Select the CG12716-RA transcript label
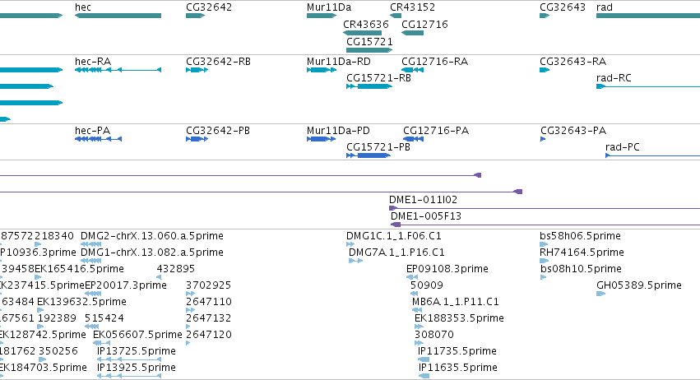The image size is (700, 380). pyautogui.click(x=435, y=61)
